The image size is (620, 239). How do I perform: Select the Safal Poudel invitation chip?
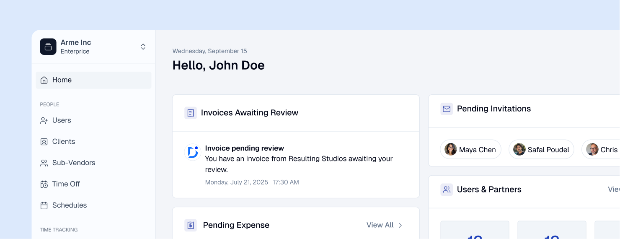point(541,150)
